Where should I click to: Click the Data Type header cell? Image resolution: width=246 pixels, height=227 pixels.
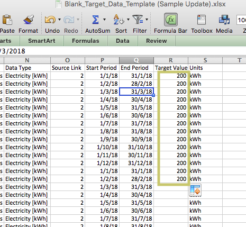click(27, 68)
